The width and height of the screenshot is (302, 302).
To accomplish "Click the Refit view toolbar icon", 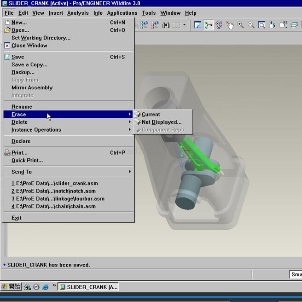I will coord(261,25).
